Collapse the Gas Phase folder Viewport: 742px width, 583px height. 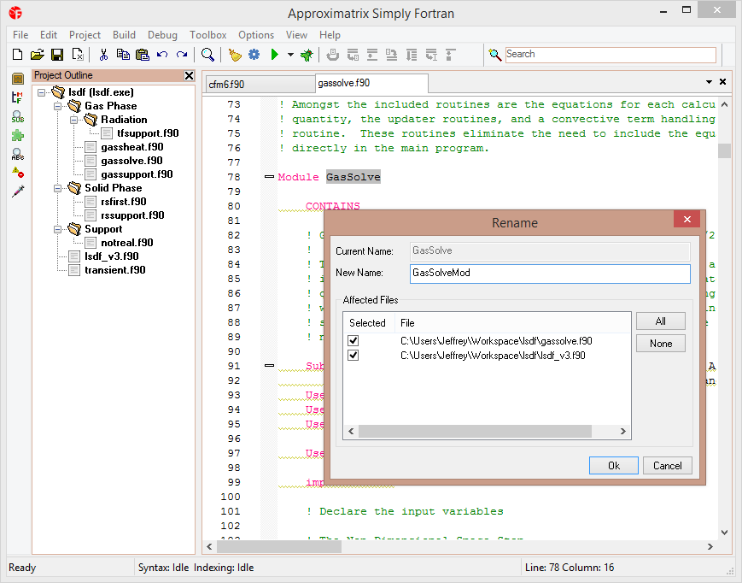point(57,106)
